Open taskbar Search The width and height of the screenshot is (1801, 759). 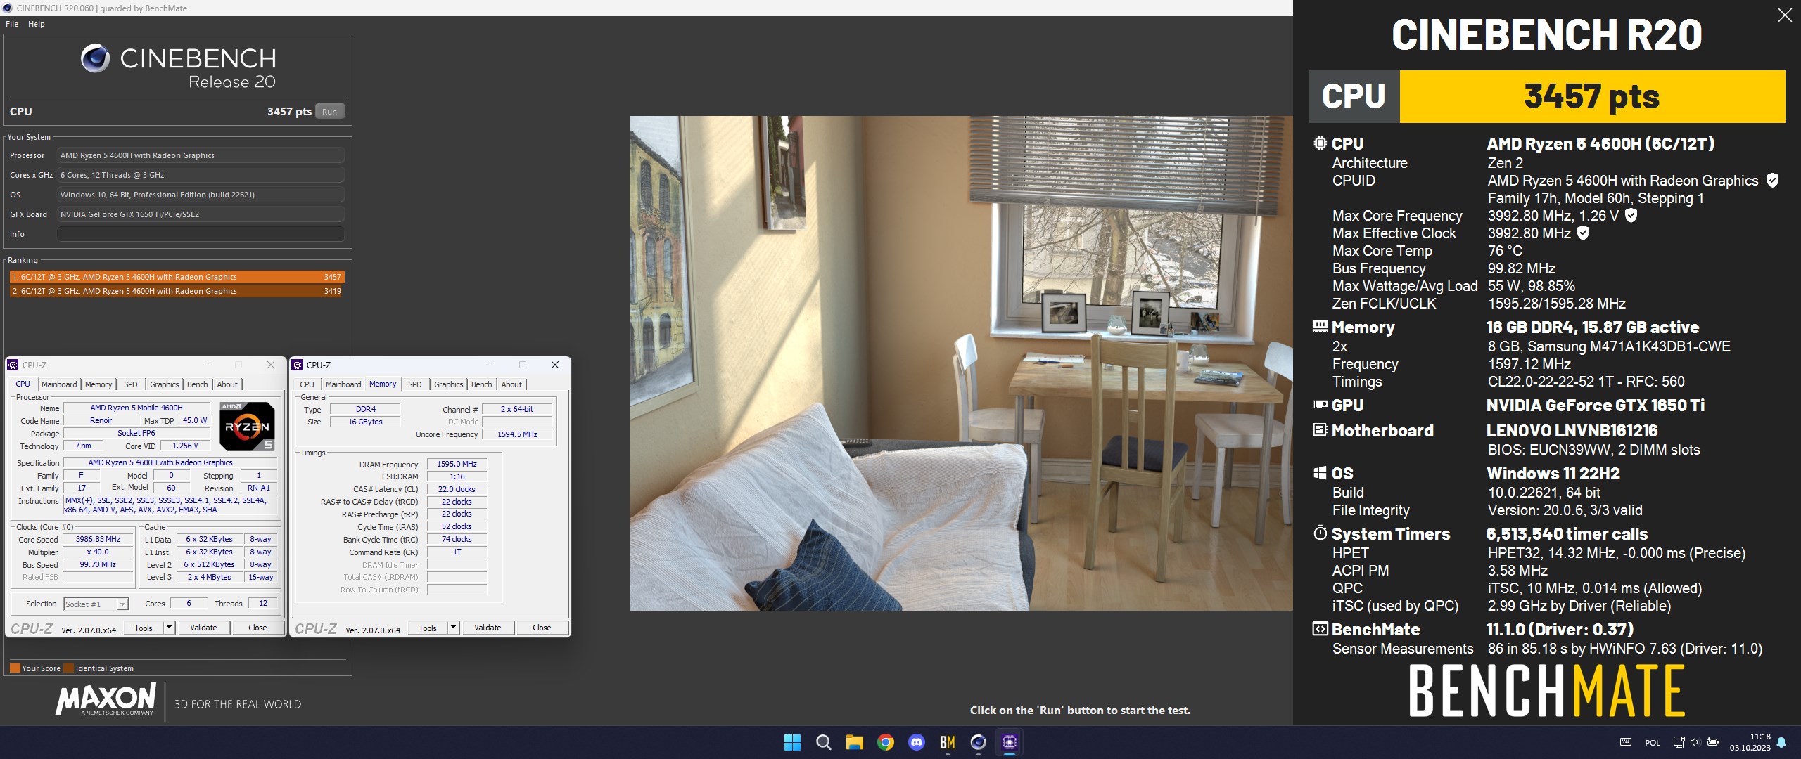click(x=823, y=742)
